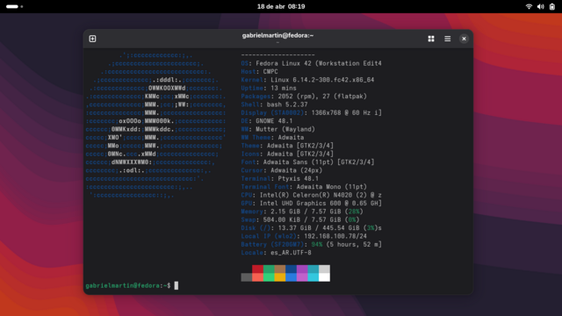Open a new terminal tab
Viewport: 562px width, 316px height.
click(x=92, y=39)
